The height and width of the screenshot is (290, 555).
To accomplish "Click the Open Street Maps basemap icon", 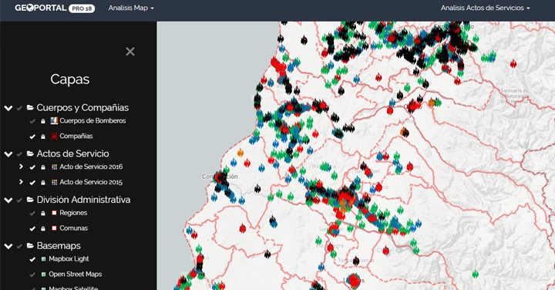I will (43, 275).
